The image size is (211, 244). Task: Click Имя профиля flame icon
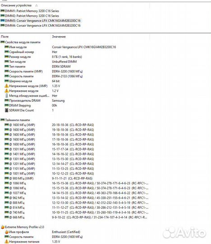(x=7, y=232)
